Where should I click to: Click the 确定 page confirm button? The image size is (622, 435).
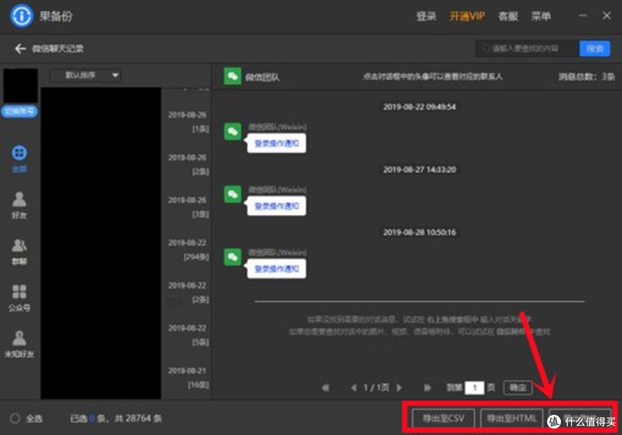pyautogui.click(x=518, y=387)
